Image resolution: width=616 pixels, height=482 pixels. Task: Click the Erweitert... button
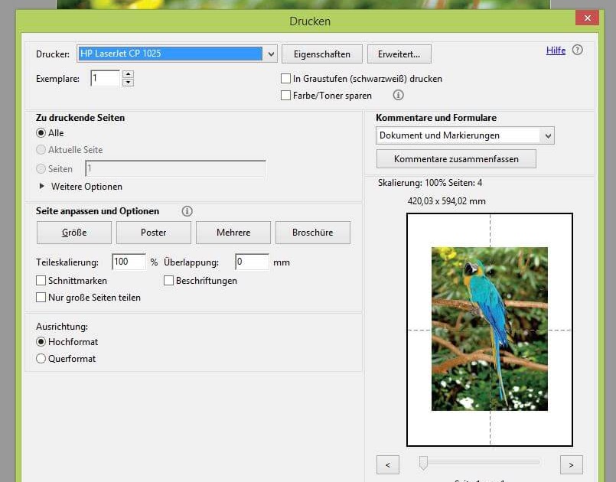click(399, 54)
